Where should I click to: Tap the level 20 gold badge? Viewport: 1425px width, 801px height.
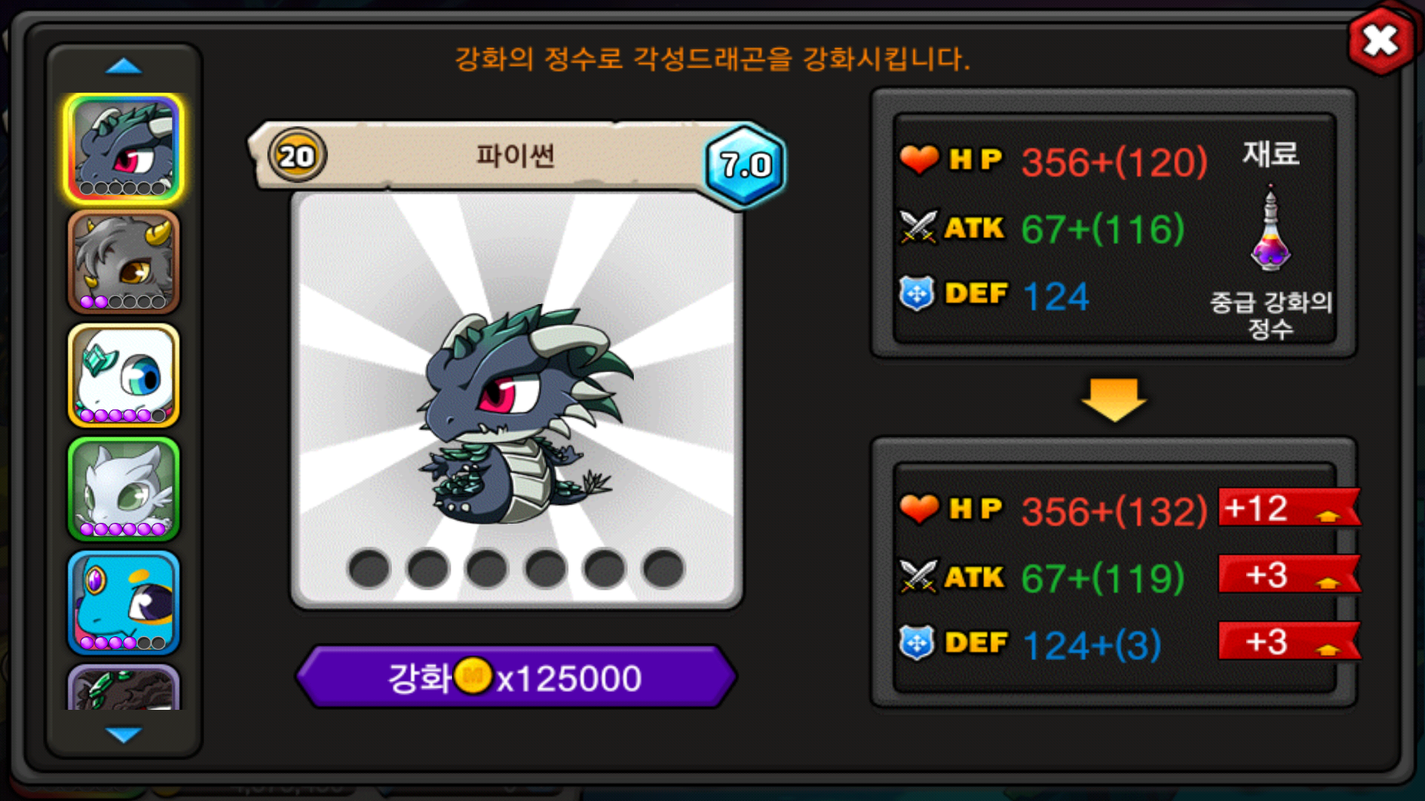click(x=297, y=156)
